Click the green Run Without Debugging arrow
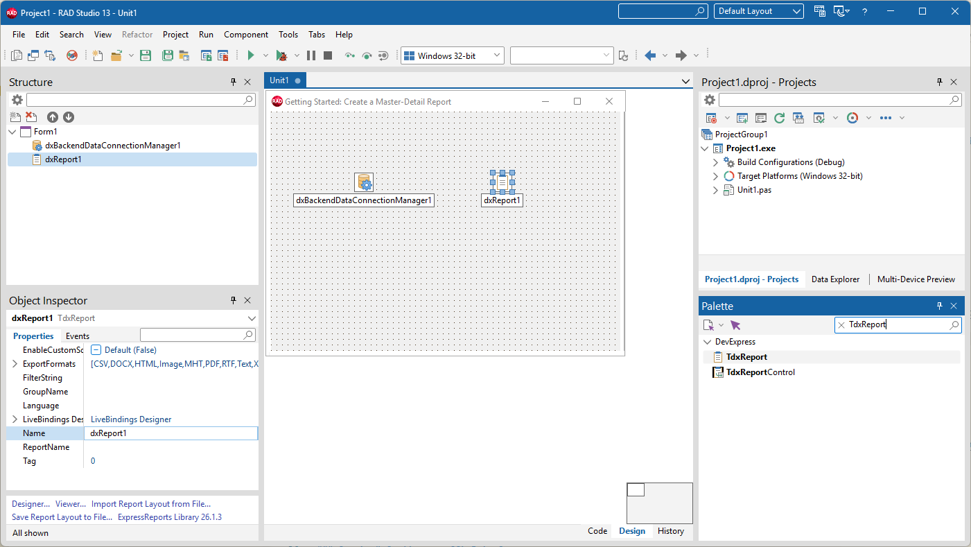 coord(251,55)
